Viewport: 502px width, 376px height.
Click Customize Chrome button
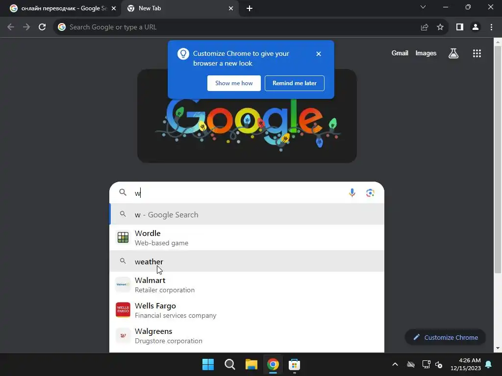(x=445, y=337)
